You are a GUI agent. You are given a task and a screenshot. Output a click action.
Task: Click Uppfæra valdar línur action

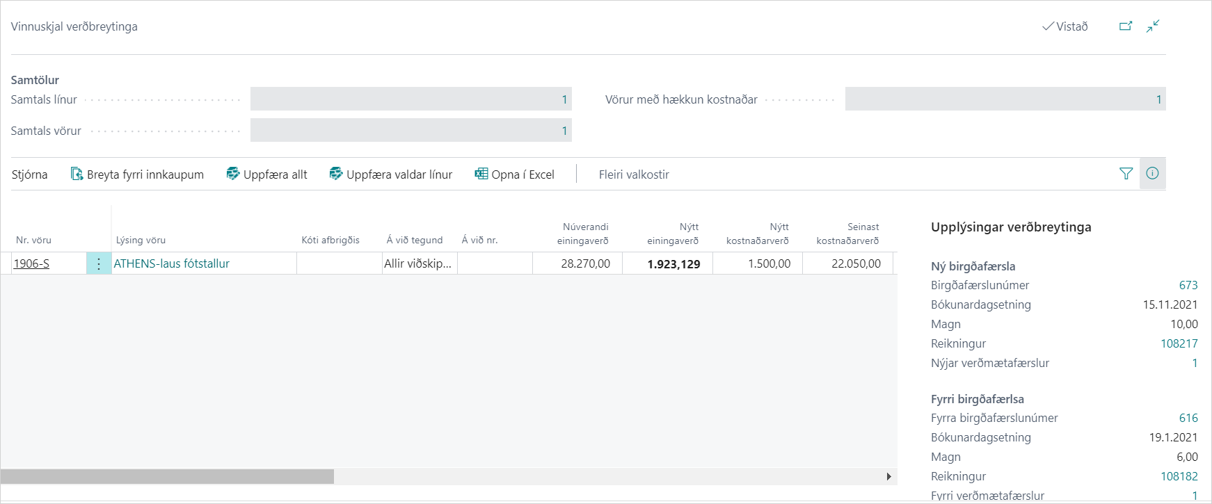pos(390,174)
